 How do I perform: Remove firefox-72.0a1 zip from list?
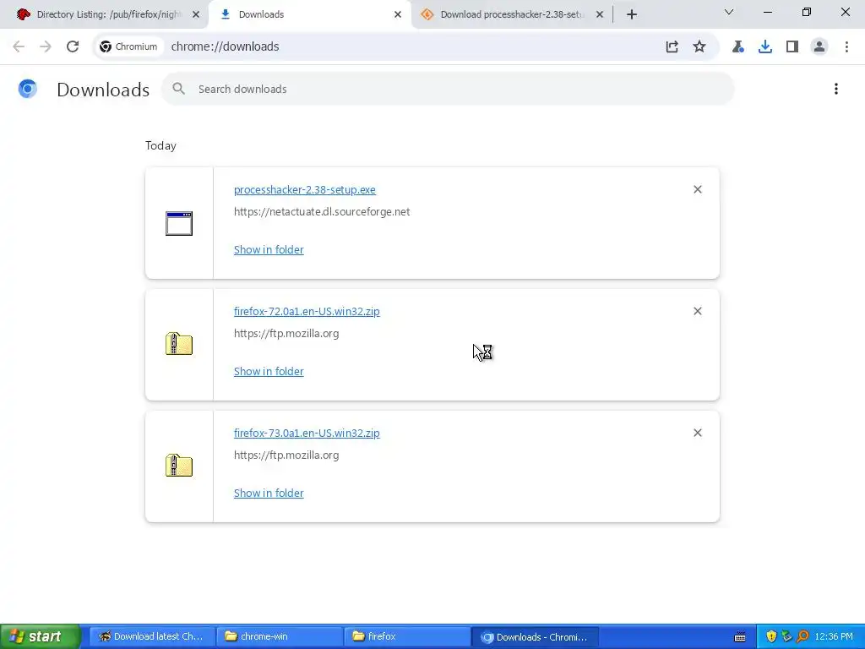coord(698,311)
